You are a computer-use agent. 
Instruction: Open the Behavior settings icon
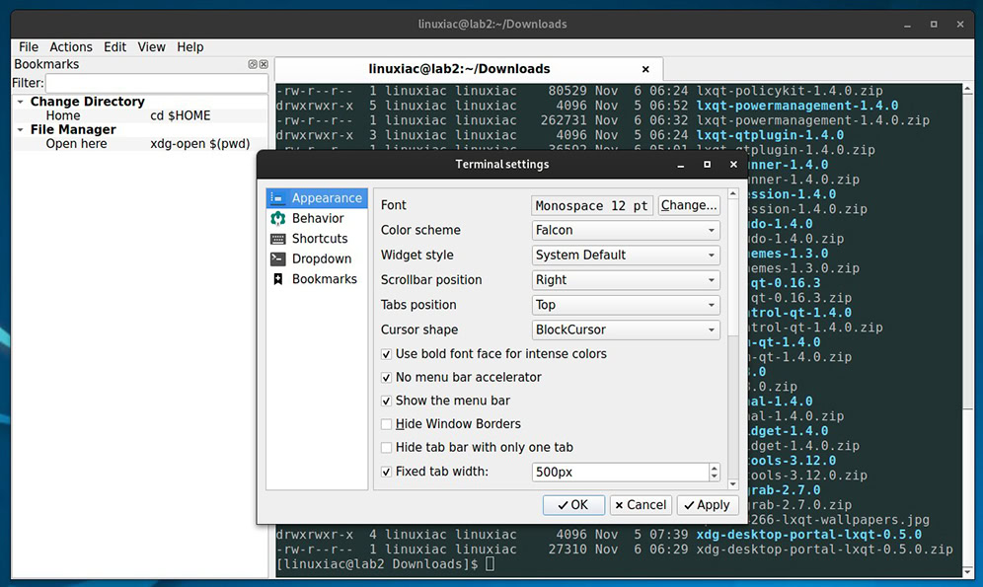(277, 218)
